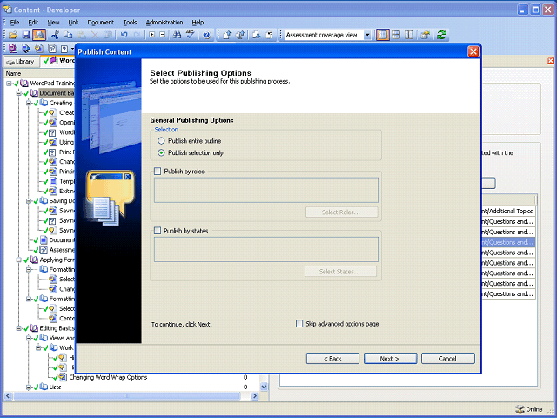Viewport: 557px width, 418px height.
Task: Click inside the Publish by roles list box
Action: pos(266,190)
